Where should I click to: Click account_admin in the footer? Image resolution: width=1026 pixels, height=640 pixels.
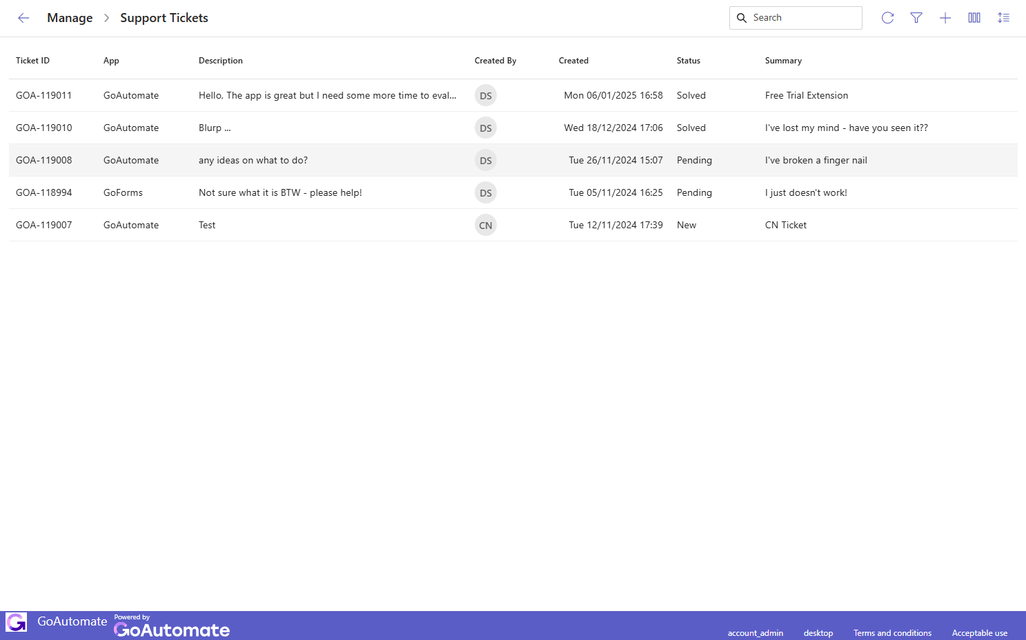(756, 633)
